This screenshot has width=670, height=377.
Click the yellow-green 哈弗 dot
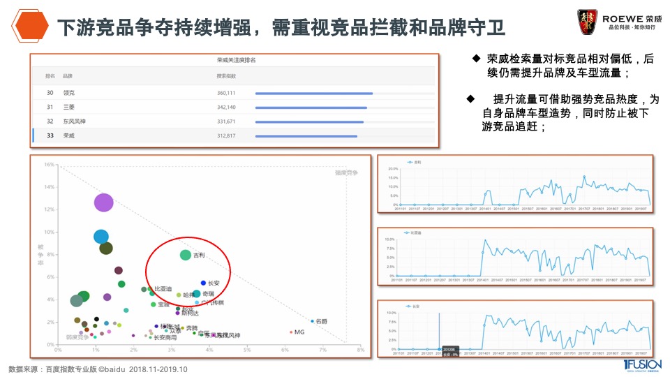tap(179, 295)
